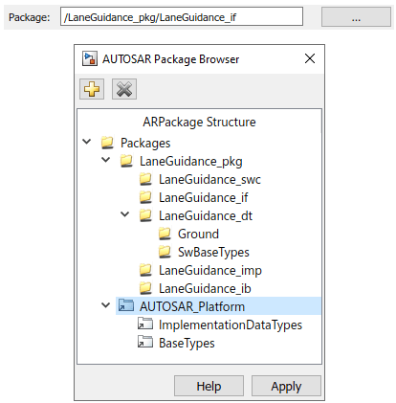Click the remove package X icon
This screenshot has width=396, height=403.
point(124,89)
